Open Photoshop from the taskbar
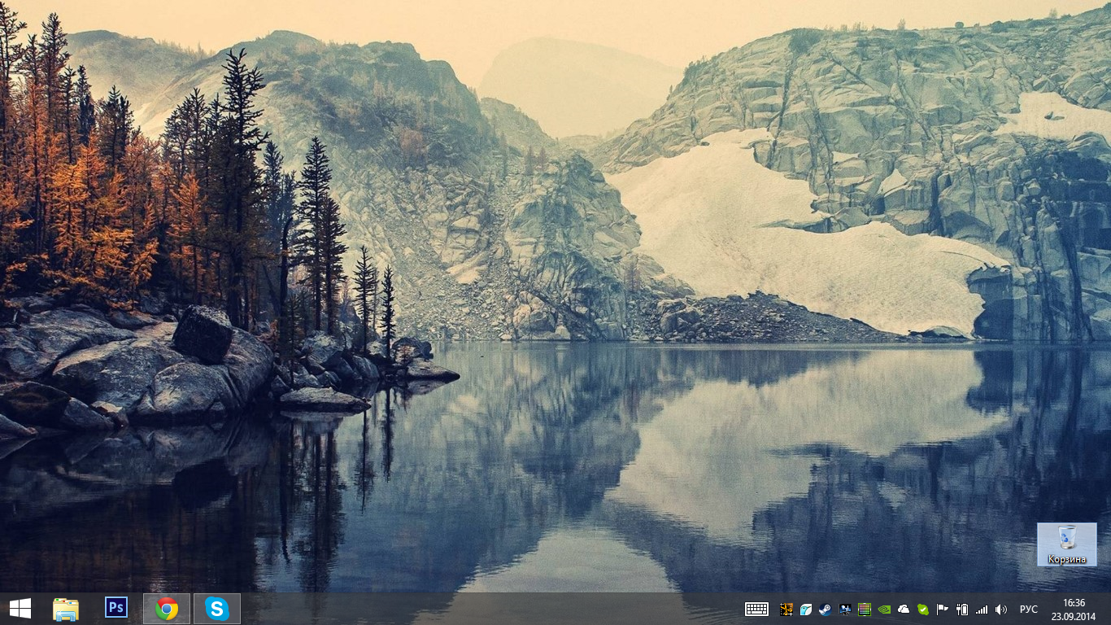 click(x=116, y=608)
